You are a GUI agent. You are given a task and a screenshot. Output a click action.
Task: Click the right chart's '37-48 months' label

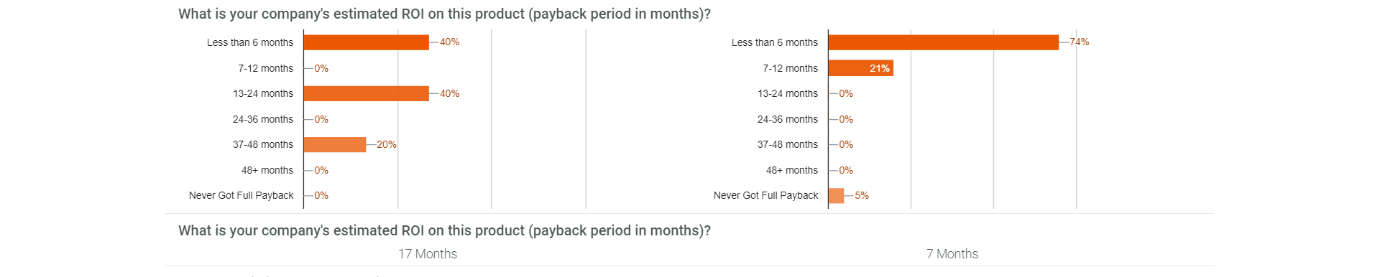(x=788, y=144)
